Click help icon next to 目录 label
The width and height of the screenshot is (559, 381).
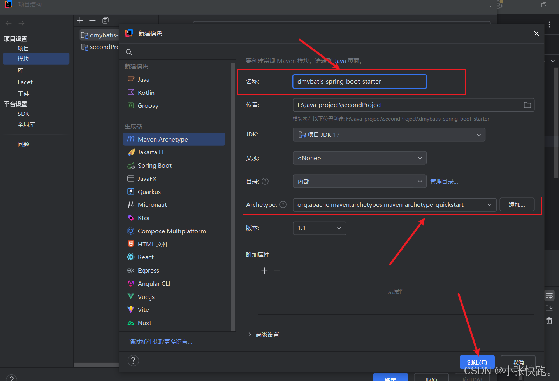click(265, 181)
